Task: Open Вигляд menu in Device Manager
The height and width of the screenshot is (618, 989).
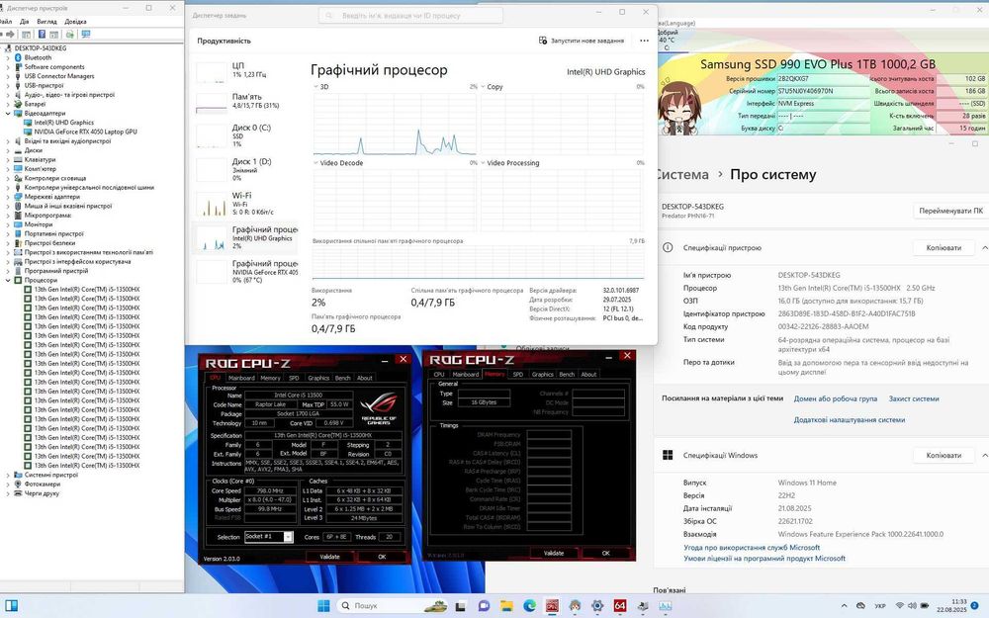Action: 47,22
